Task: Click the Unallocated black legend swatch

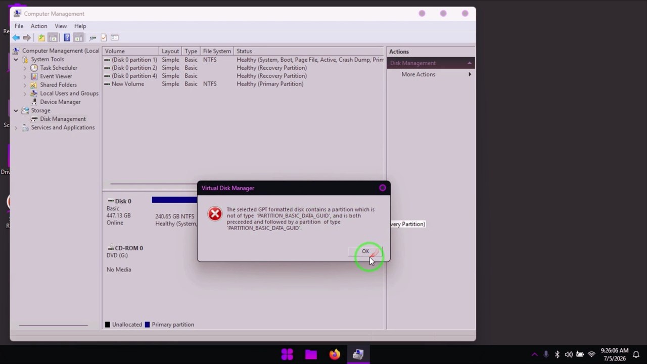Action: click(107, 325)
